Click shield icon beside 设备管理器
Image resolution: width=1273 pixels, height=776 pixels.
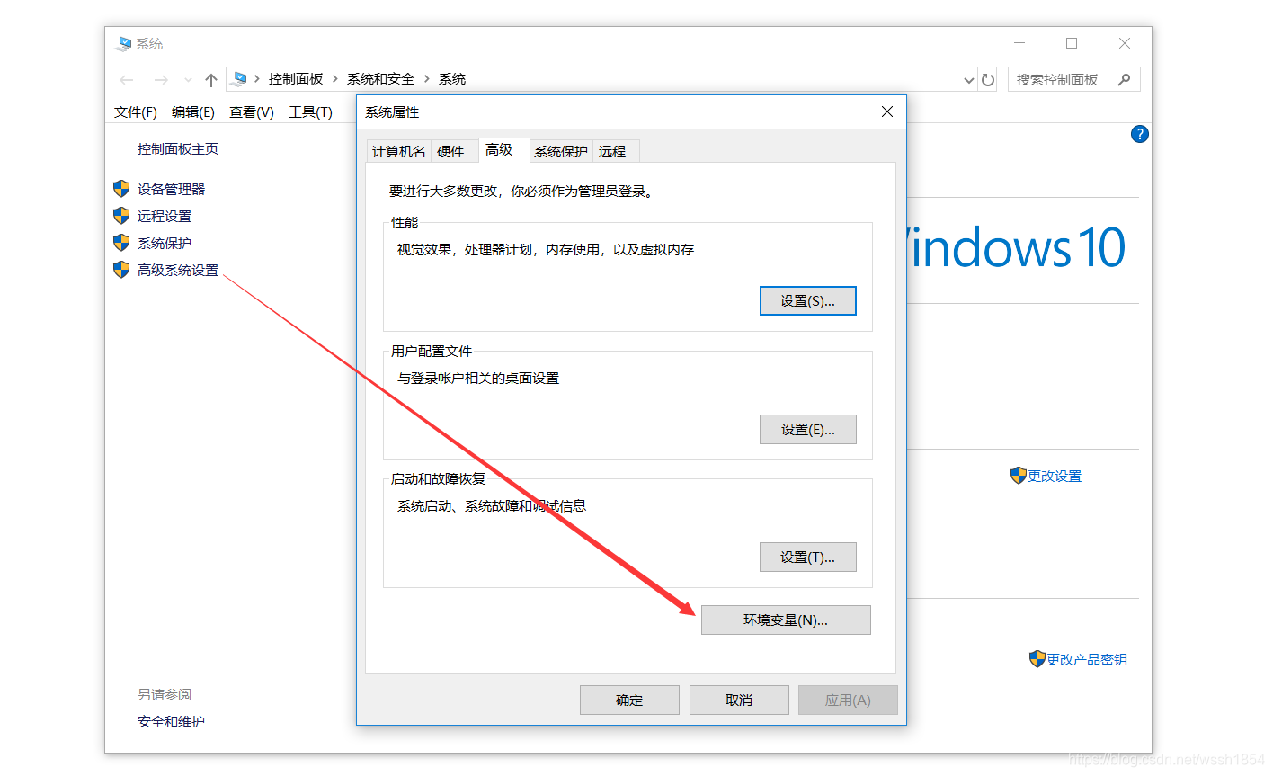pyautogui.click(x=121, y=189)
